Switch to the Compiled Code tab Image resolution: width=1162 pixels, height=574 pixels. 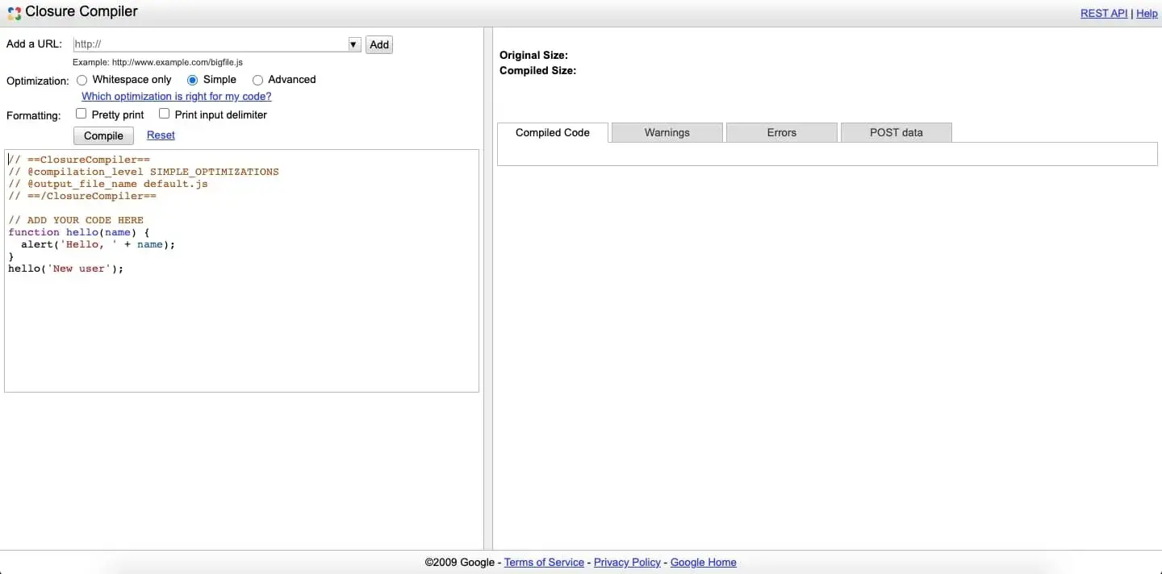pyautogui.click(x=553, y=133)
